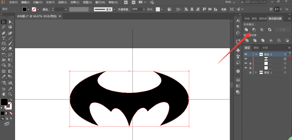Click the Minus Back pathfinder icon

[287, 40]
